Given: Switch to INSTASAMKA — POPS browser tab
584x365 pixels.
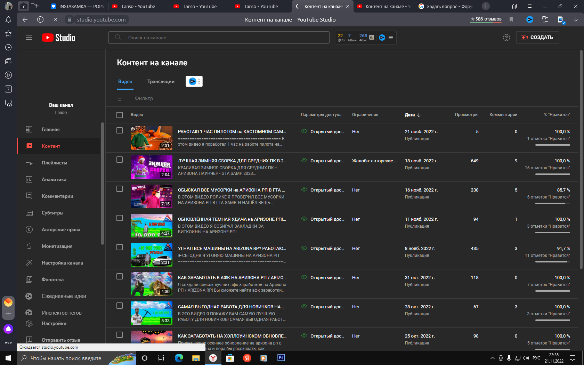Looking at the screenshot, I should pyautogui.click(x=77, y=6).
